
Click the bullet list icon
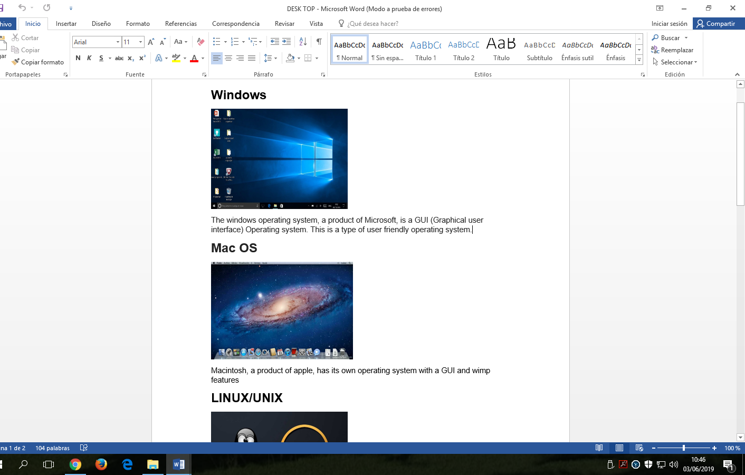216,42
